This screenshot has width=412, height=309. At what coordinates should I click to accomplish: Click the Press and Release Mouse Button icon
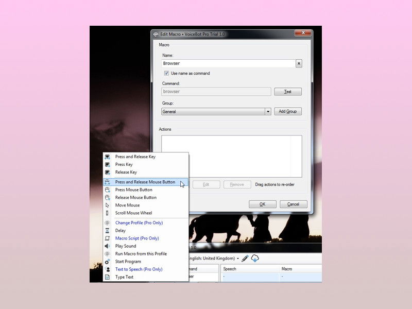(x=107, y=182)
